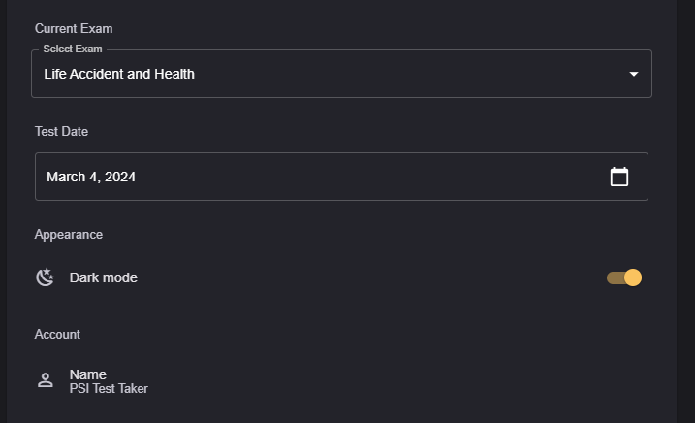Click the moon and stars icon
Screen dimensions: 695x423
point(45,277)
